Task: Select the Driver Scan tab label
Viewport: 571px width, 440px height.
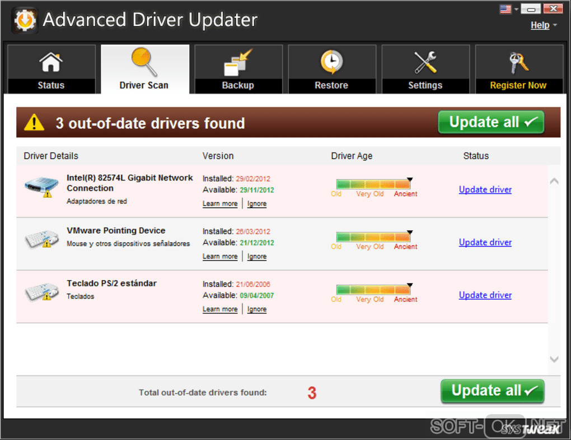Action: (144, 85)
